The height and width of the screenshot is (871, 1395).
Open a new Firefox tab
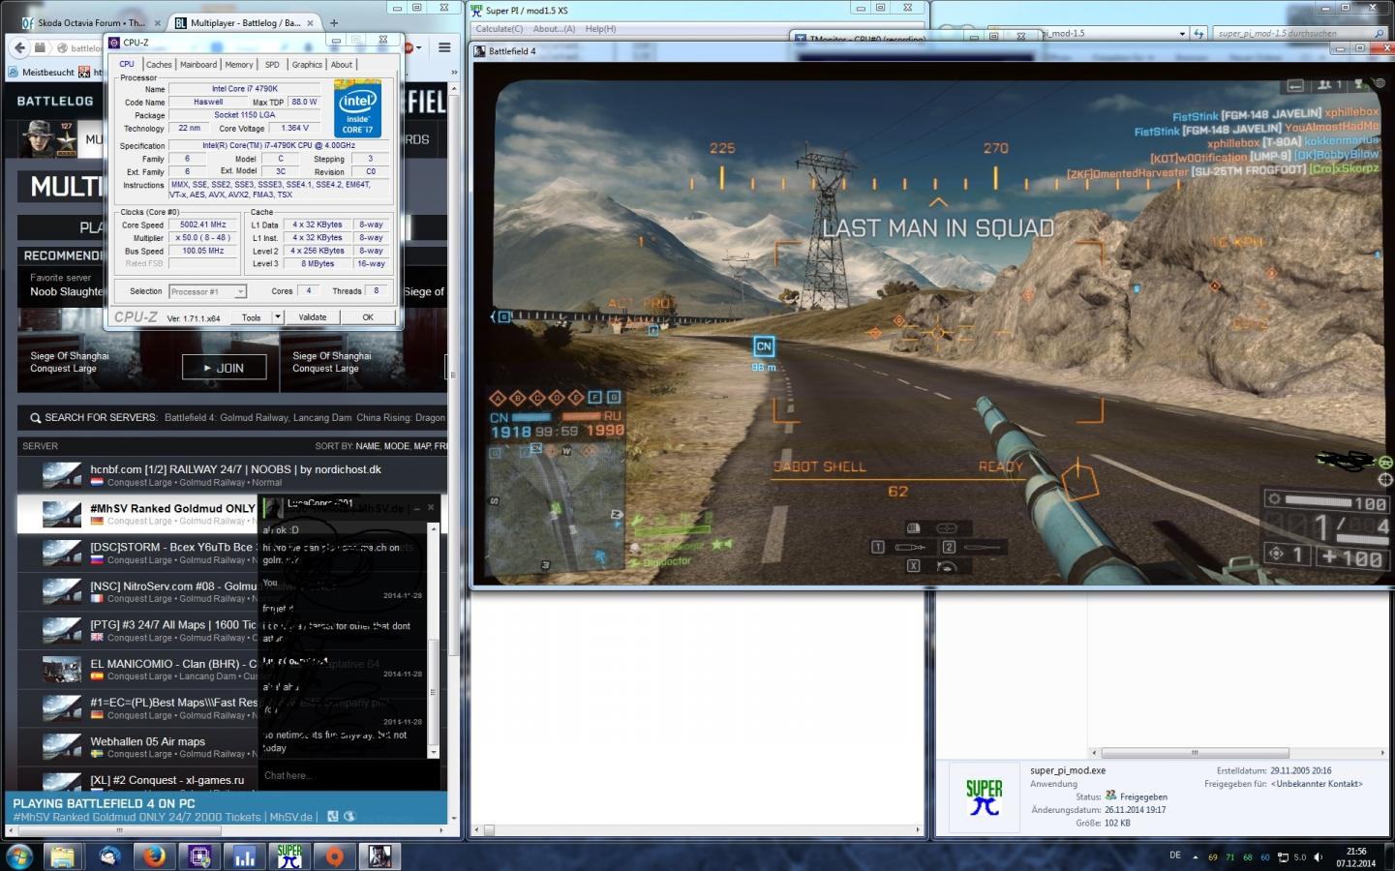pyautogui.click(x=334, y=22)
